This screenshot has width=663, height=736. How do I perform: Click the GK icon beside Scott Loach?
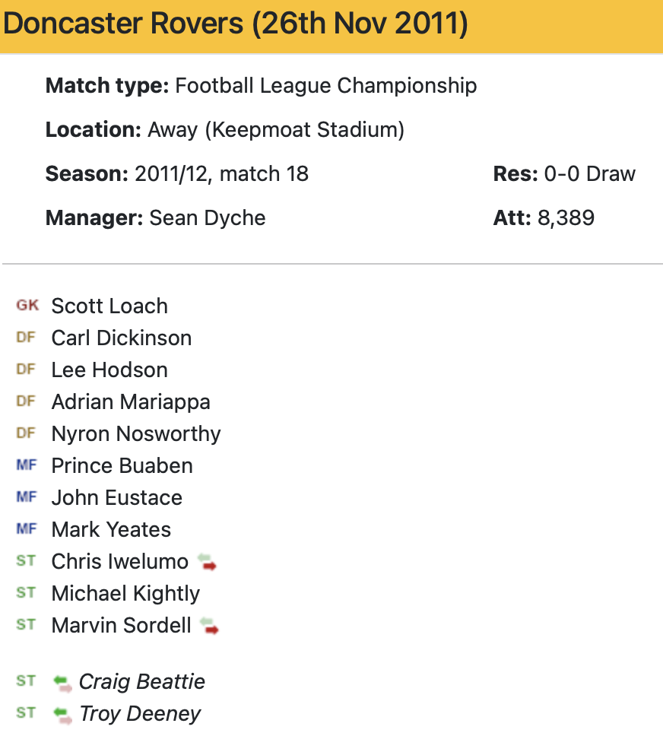pos(27,306)
